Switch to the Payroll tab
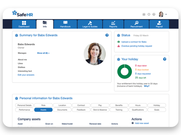Screen dimensions: 181x135 (x=159, y=24)
